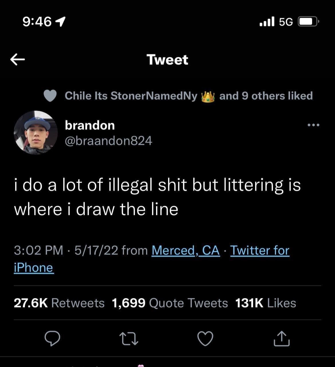Tap the Twitter for iPhone link
Image resolution: width=335 pixels, height=367 pixels.
tap(259, 250)
